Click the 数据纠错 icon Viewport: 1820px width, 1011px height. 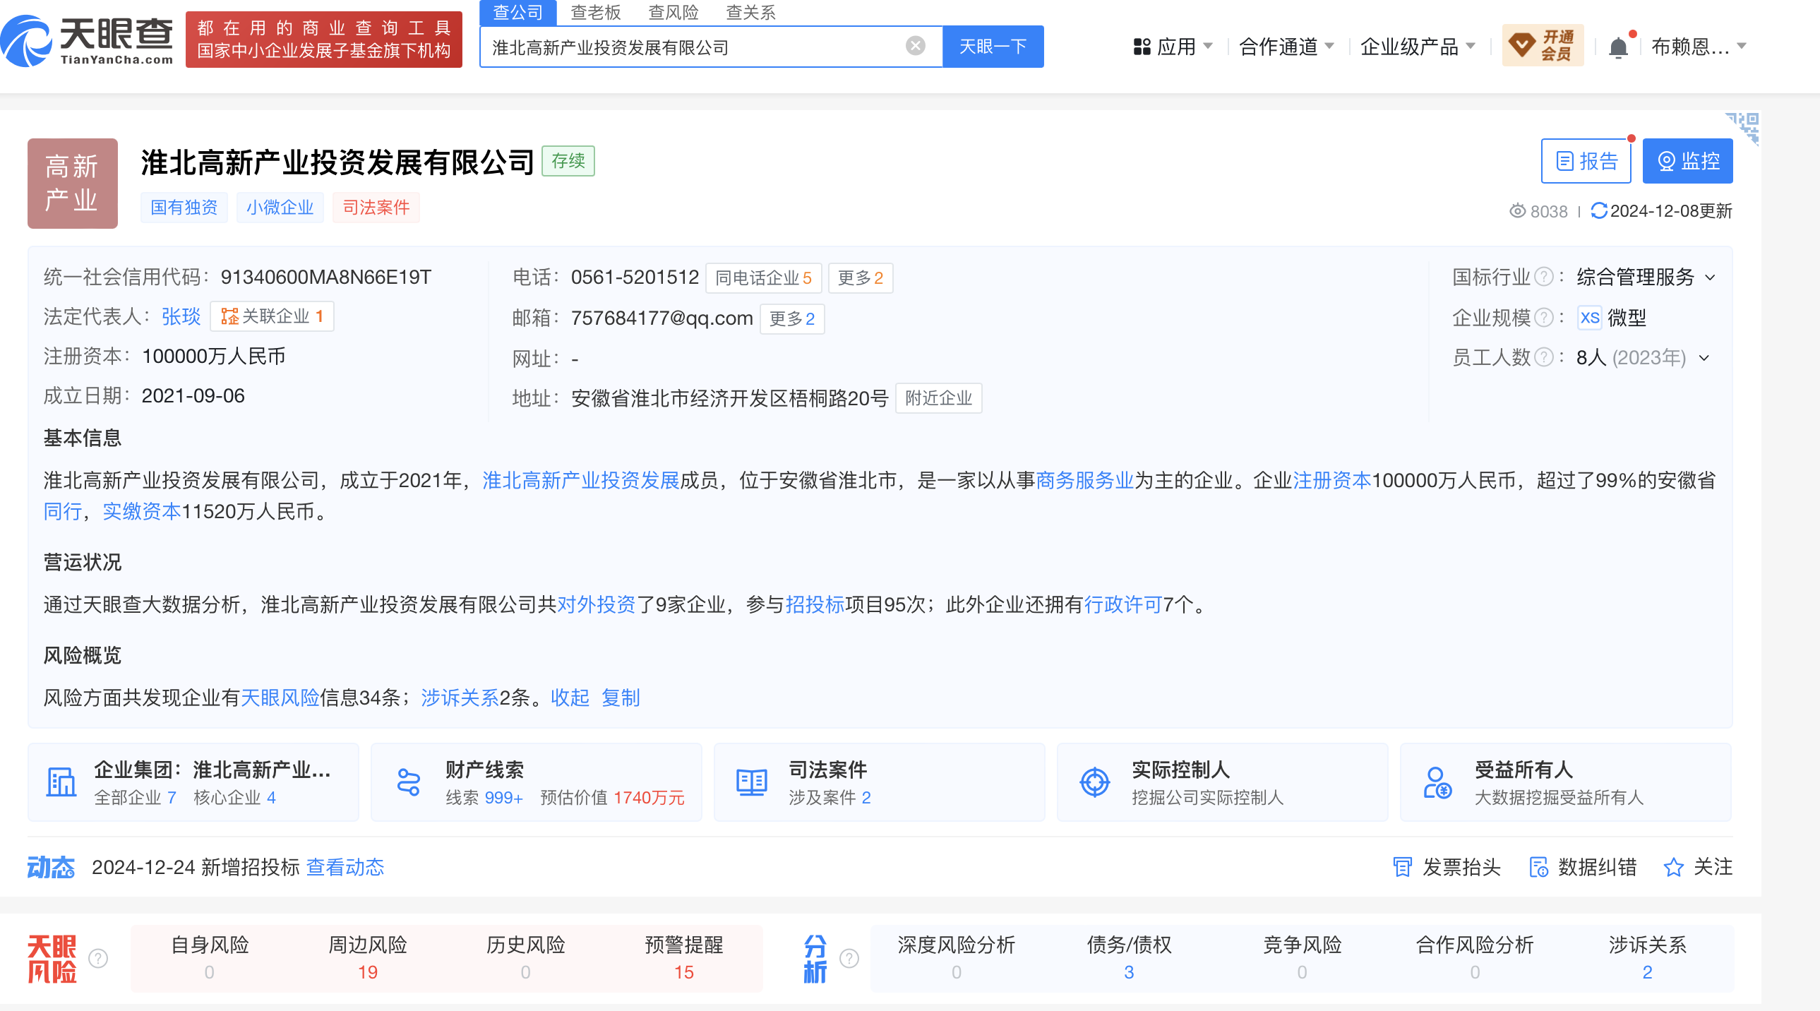tap(1538, 867)
